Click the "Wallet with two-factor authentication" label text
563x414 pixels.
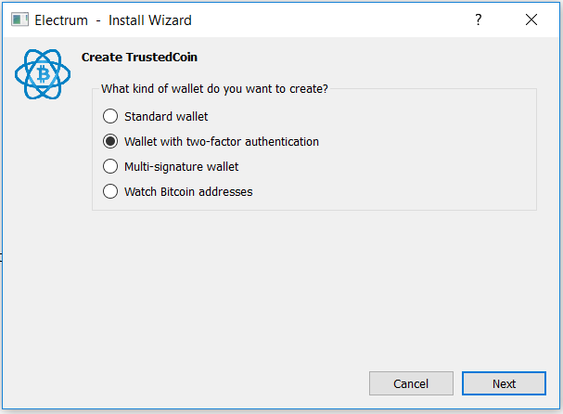(x=222, y=142)
